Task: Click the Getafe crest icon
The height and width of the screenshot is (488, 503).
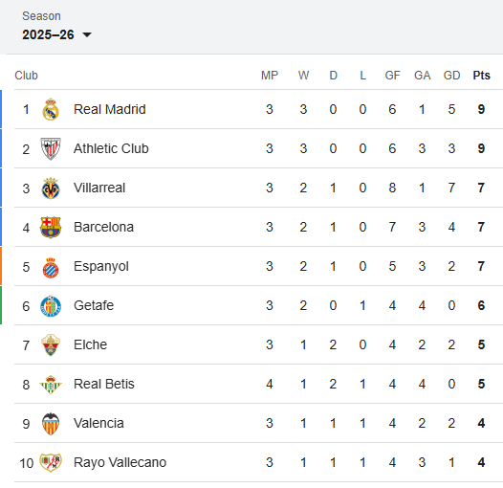Action: coord(51,306)
